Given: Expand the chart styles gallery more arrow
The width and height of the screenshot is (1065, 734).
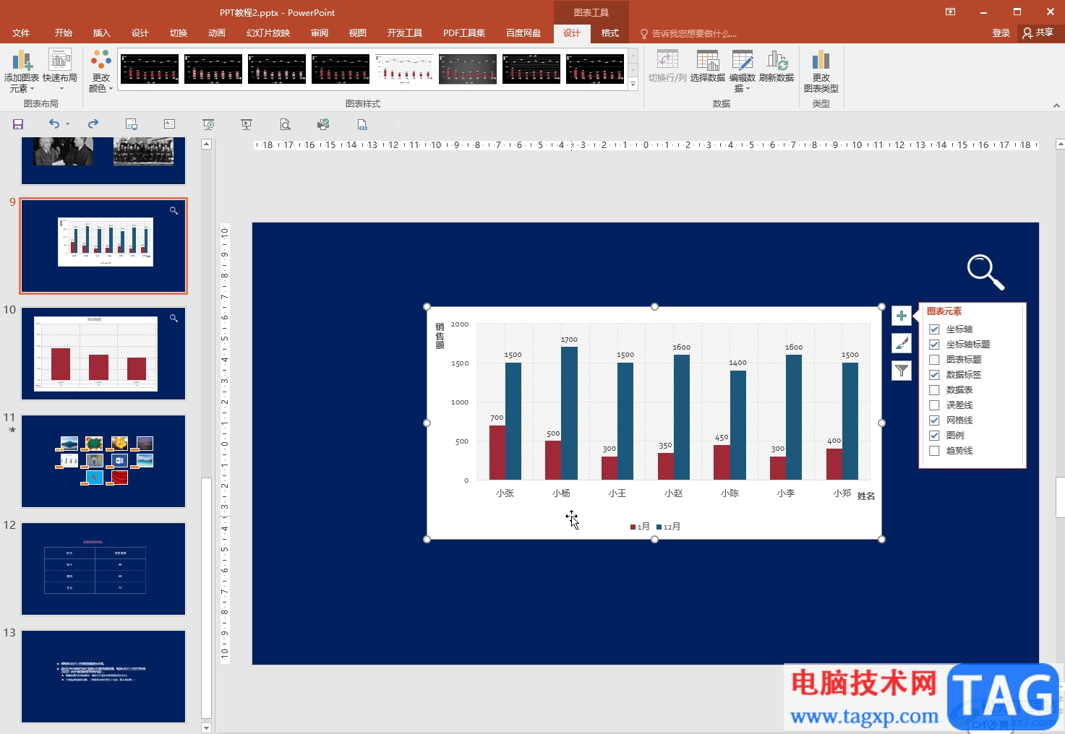Looking at the screenshot, I should (x=633, y=85).
